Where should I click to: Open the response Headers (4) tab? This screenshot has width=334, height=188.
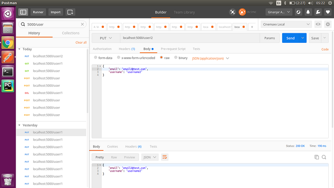(133, 146)
